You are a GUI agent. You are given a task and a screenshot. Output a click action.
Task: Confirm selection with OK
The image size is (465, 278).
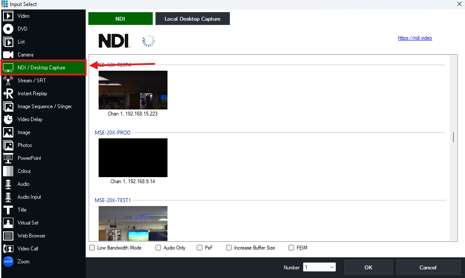(368, 267)
